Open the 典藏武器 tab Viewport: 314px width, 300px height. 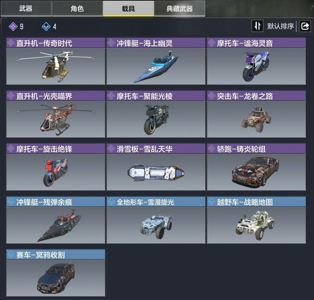click(180, 9)
